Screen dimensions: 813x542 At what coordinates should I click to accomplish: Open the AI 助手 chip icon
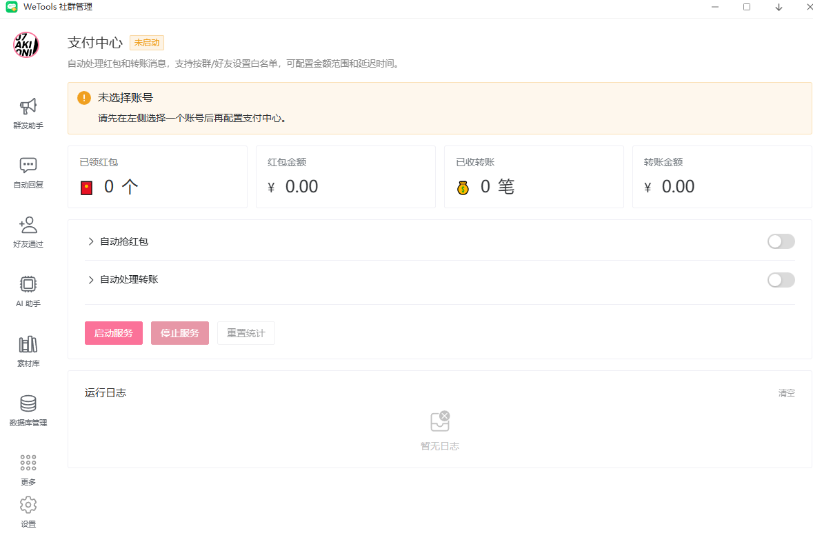(x=28, y=284)
